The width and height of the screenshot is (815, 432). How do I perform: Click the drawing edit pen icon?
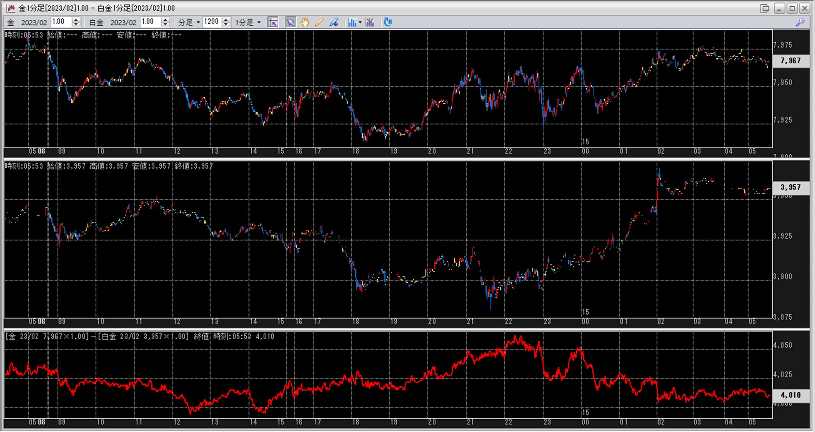[x=334, y=22]
